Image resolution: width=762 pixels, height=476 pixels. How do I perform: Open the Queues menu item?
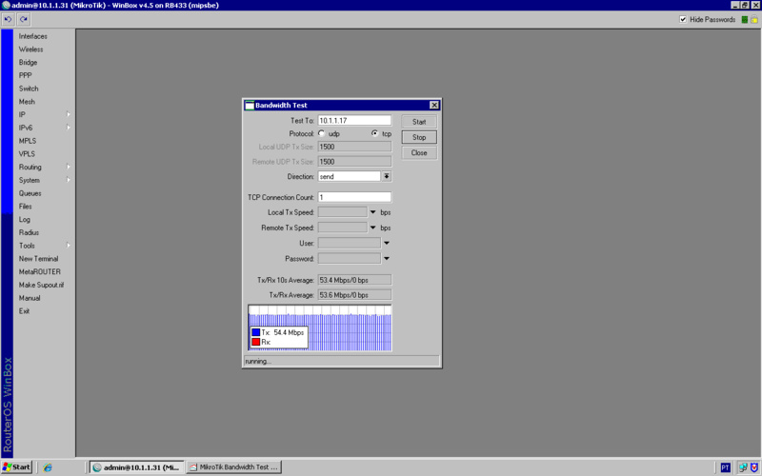click(x=30, y=193)
